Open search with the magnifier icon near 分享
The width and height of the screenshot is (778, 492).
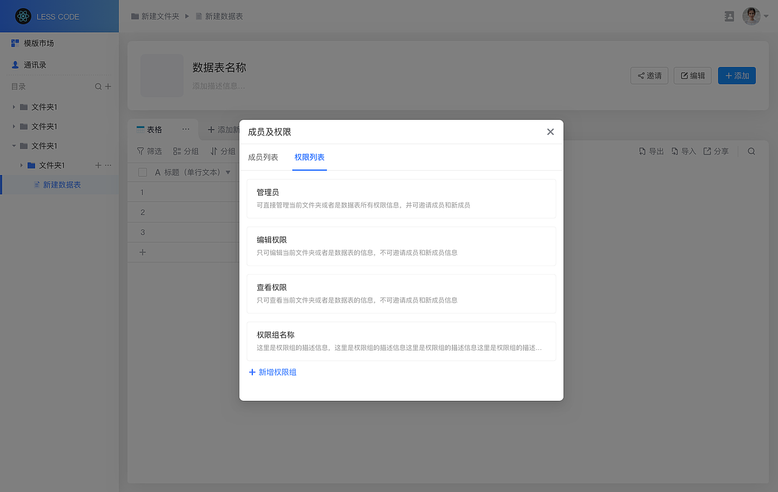(751, 151)
